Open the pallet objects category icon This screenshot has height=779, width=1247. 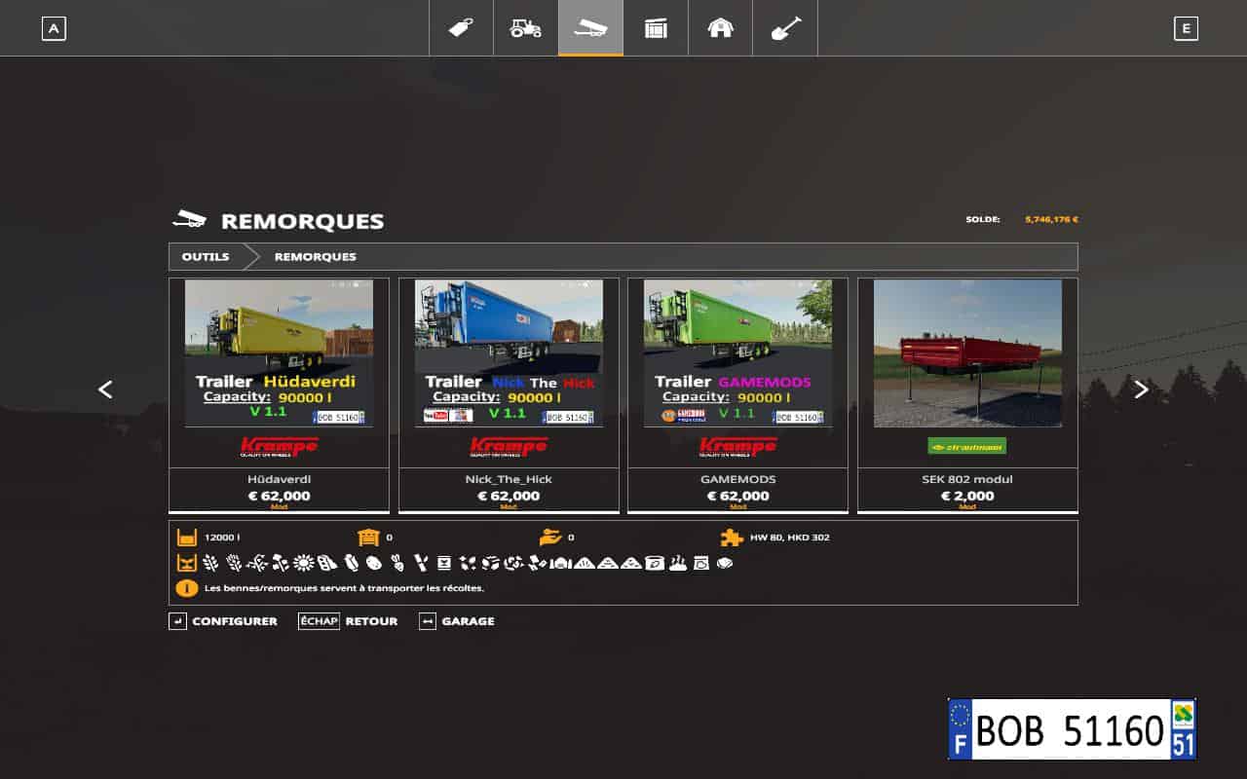pyautogui.click(x=656, y=28)
